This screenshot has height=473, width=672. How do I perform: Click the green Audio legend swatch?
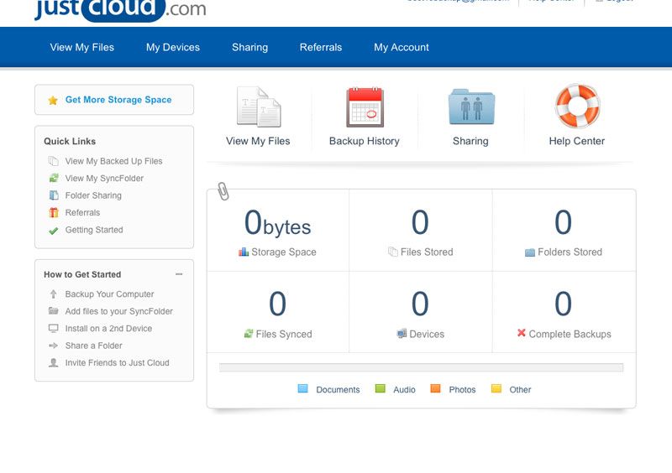click(381, 388)
